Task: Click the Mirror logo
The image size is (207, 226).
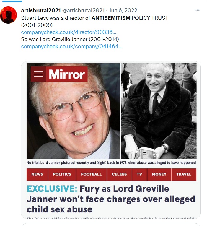Action: (67, 74)
